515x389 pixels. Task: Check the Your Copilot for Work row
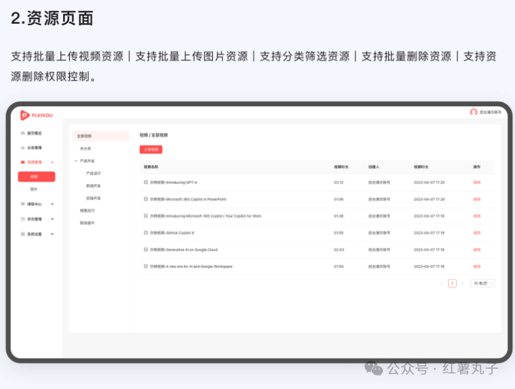coord(146,216)
